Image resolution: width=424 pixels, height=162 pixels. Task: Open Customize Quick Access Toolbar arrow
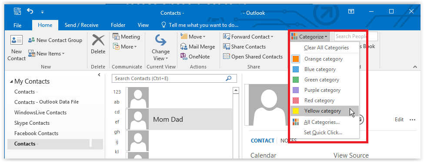(43, 12)
